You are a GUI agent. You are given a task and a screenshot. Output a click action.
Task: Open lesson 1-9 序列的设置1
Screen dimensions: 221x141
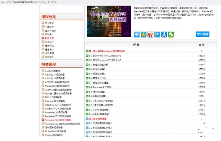tap(97, 92)
